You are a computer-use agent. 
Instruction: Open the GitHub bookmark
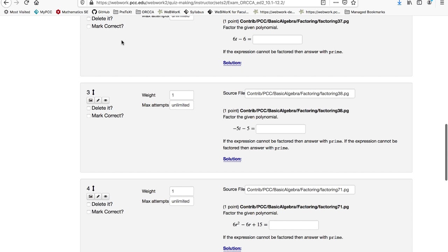[101, 12]
